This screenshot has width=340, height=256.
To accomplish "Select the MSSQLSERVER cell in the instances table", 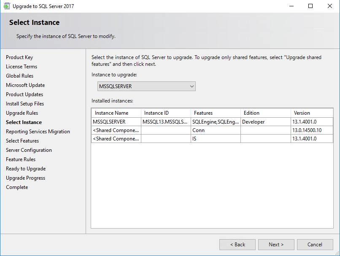I will (116, 122).
